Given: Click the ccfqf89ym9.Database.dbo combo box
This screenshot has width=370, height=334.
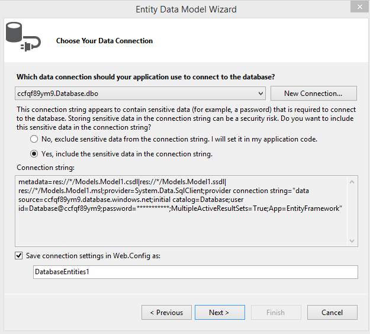Looking at the screenshot, I should click(x=140, y=94).
